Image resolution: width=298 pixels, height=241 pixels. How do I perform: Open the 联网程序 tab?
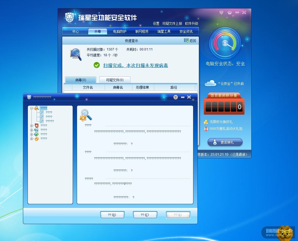tap(142, 31)
